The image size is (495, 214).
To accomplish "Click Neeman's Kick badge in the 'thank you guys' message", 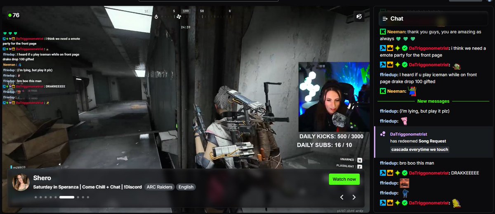I will point(383,32).
